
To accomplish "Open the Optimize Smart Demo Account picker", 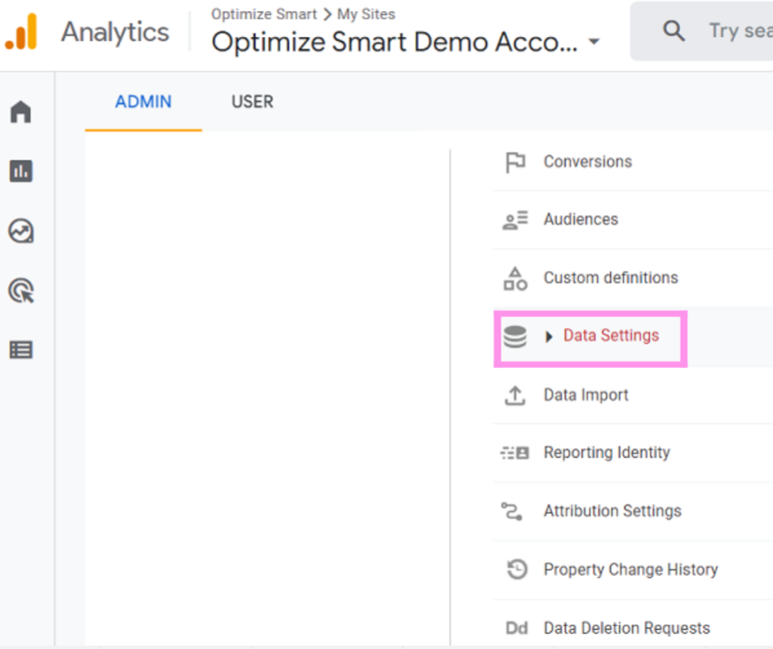I will click(x=394, y=42).
